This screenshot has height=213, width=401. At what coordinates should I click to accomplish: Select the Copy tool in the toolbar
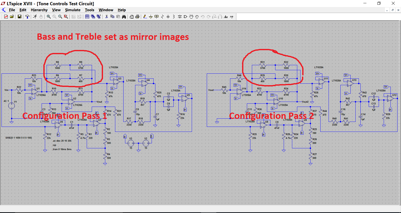point(112,17)
